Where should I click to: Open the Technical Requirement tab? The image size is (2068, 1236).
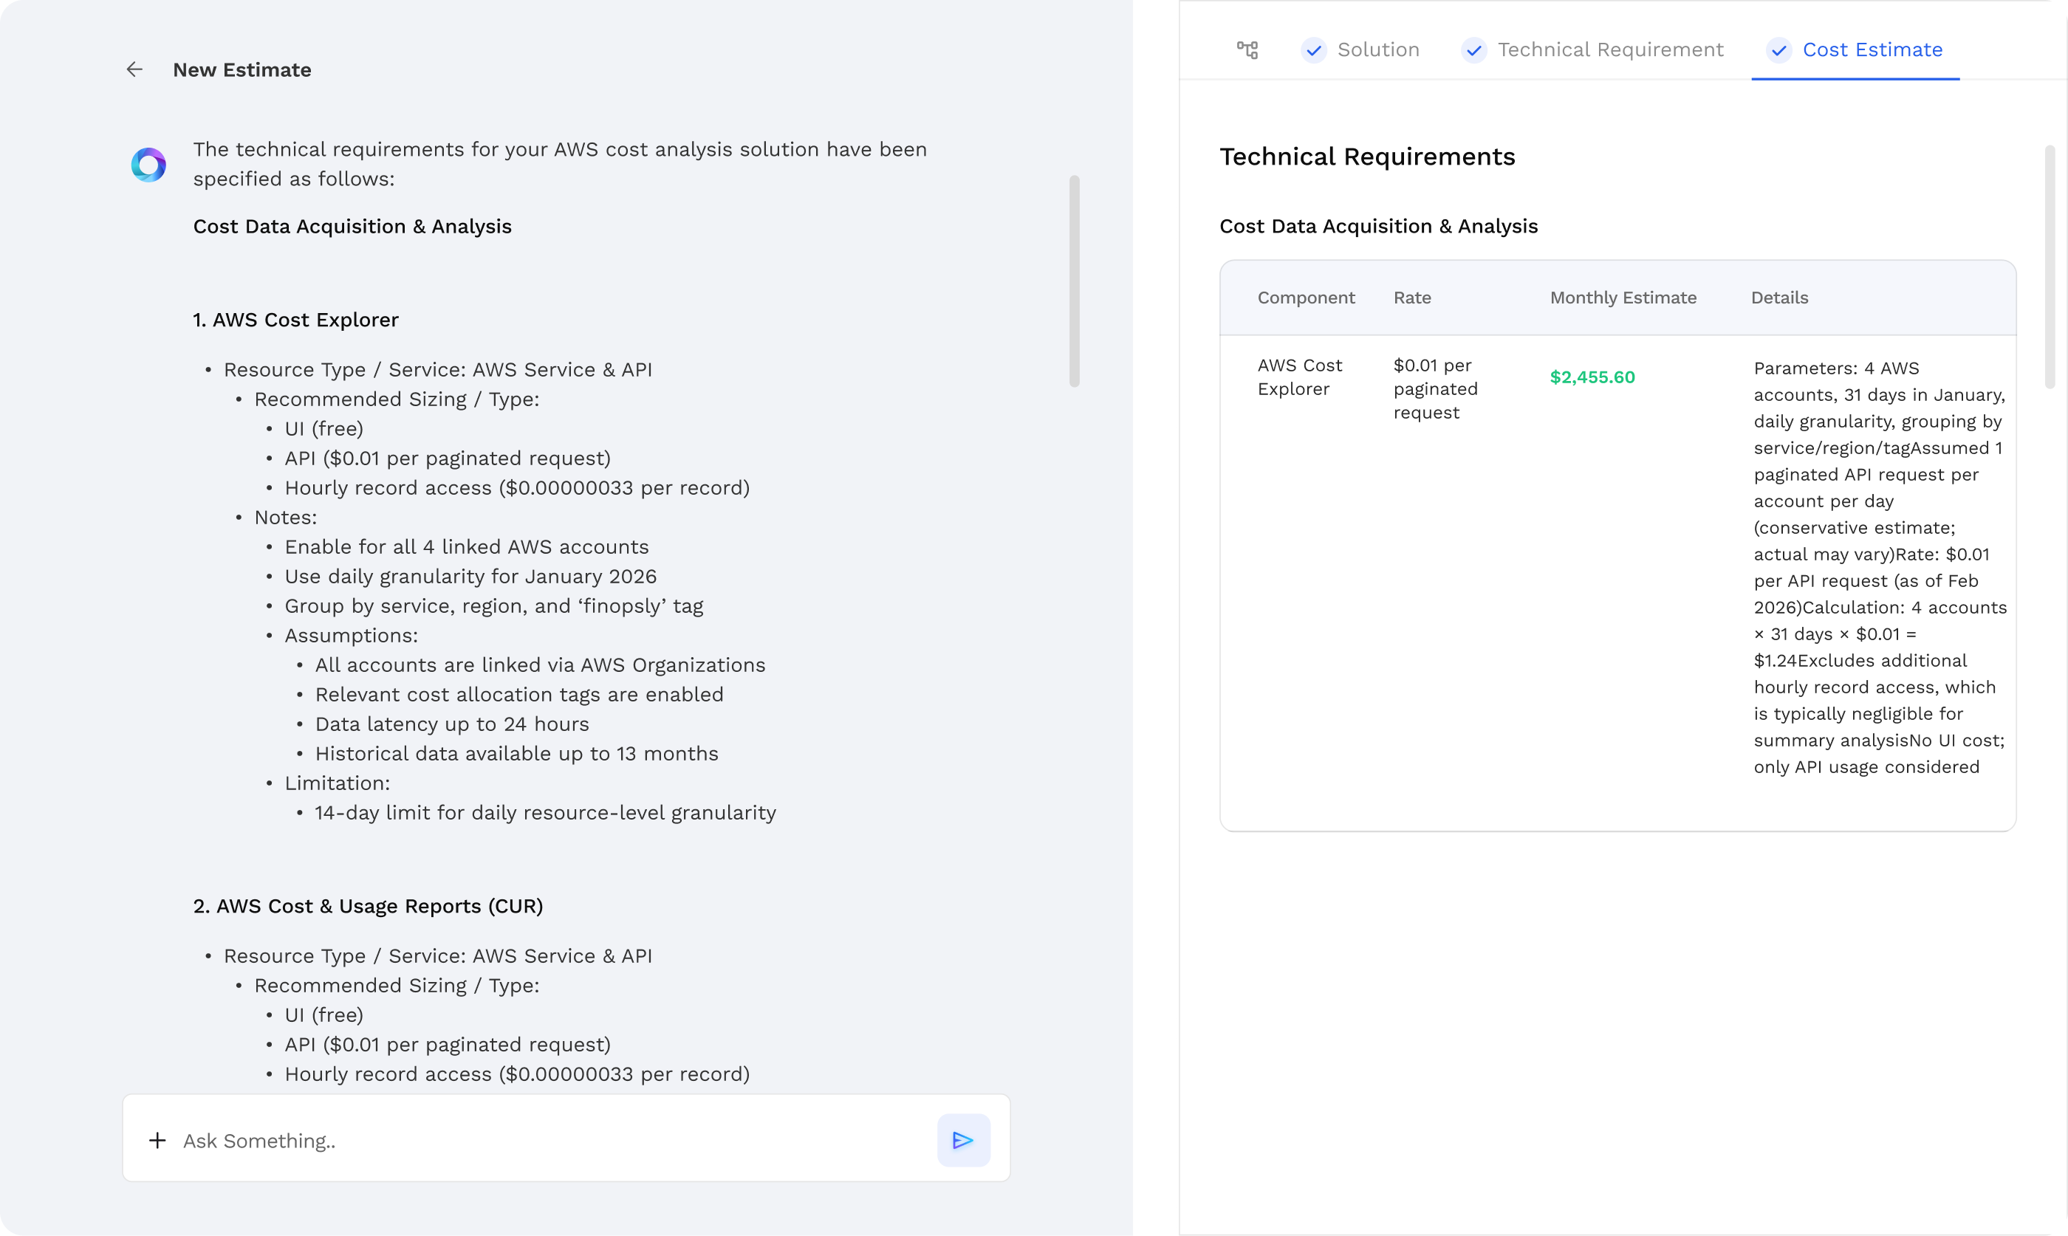(x=1610, y=50)
